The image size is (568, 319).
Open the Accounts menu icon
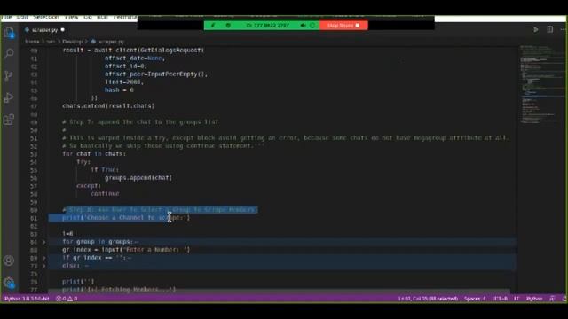pos(9,261)
